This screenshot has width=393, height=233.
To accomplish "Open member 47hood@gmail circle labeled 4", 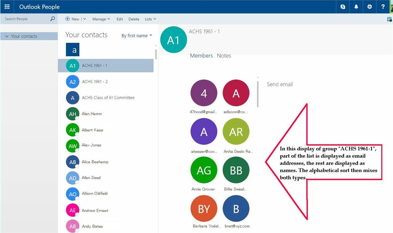I will click(x=204, y=93).
